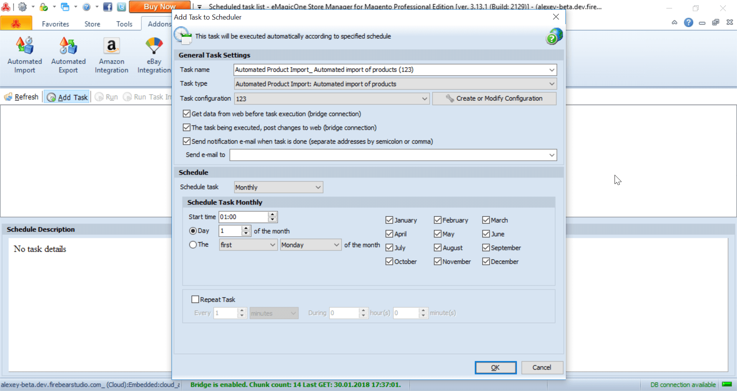Open the Monday weekday dropdown

(311, 245)
